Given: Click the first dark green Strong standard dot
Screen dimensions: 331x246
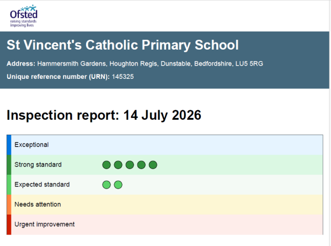Looking at the screenshot, I should [x=106, y=165].
